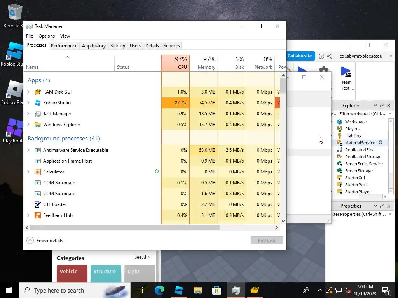Open notification center icon
This screenshot has width=398, height=298.
pos(386,290)
